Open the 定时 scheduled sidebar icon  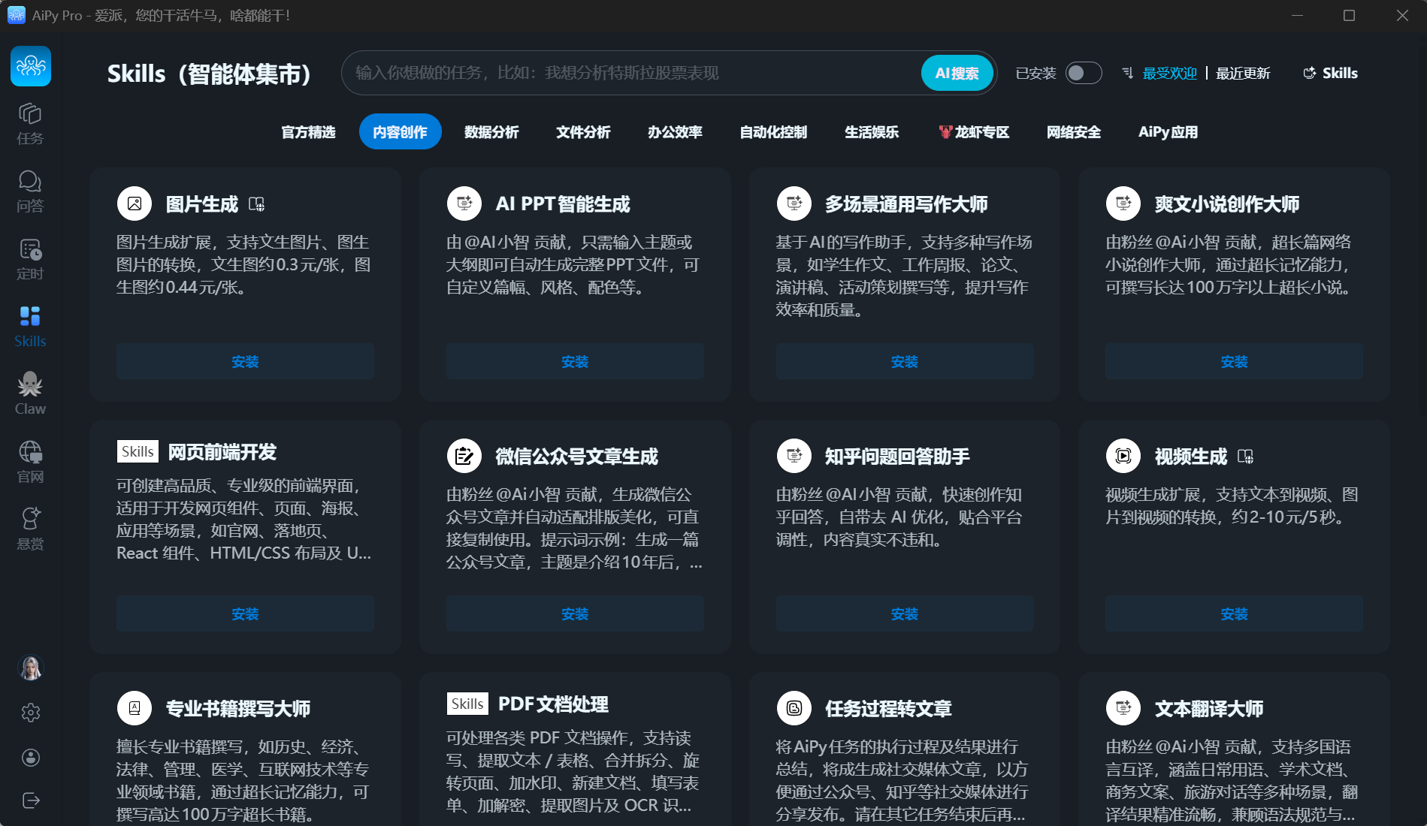(x=30, y=259)
